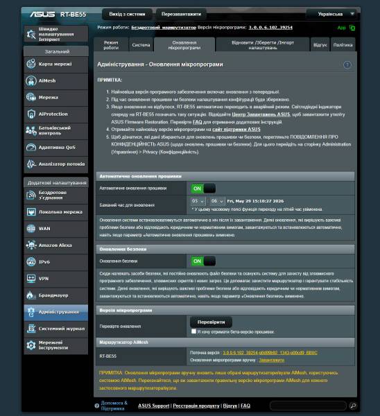Open the Українська language dropdown
The image size is (380, 416).
point(333,14)
